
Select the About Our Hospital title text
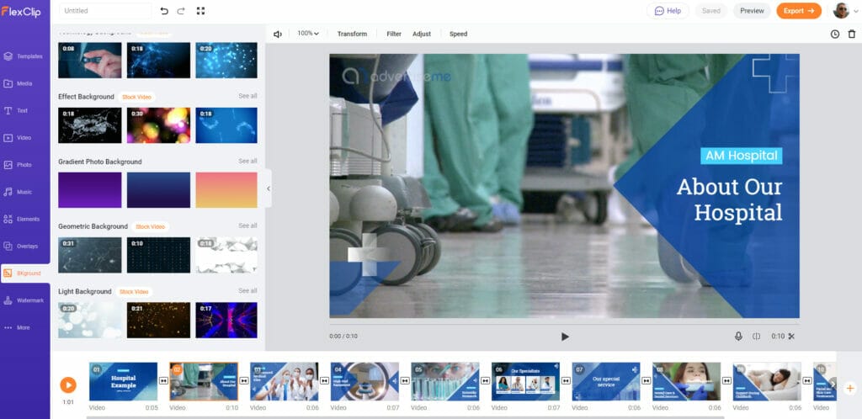[729, 199]
